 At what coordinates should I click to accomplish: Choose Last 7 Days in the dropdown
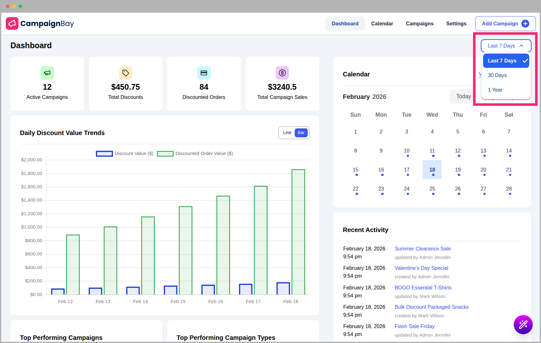point(502,61)
